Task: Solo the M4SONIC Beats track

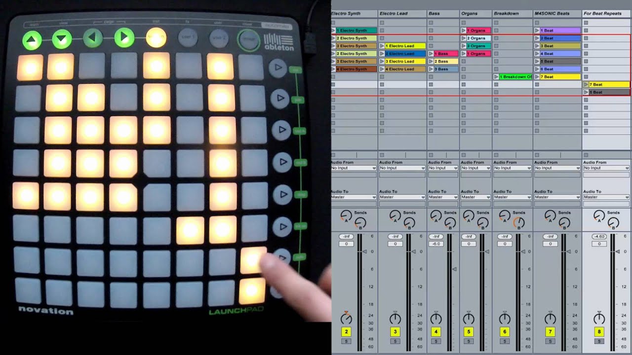Action: coord(550,341)
